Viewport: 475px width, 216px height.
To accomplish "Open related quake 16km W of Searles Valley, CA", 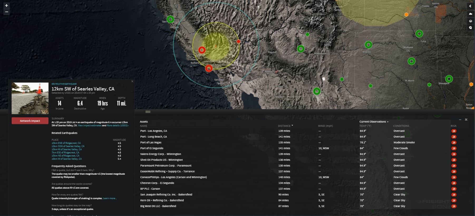I will tap(67, 159).
